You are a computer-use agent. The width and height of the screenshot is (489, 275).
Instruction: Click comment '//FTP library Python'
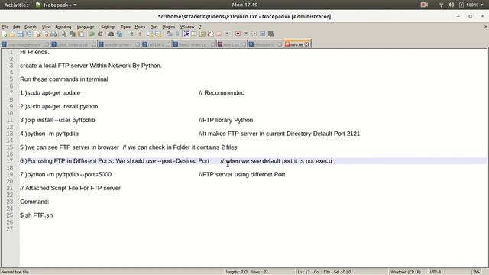click(x=226, y=120)
